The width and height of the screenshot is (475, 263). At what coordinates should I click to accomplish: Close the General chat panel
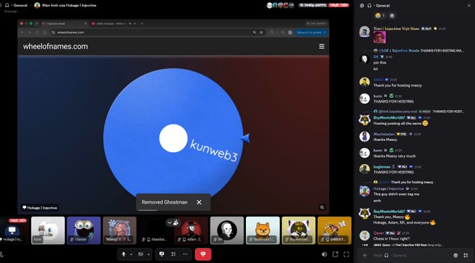click(x=469, y=6)
